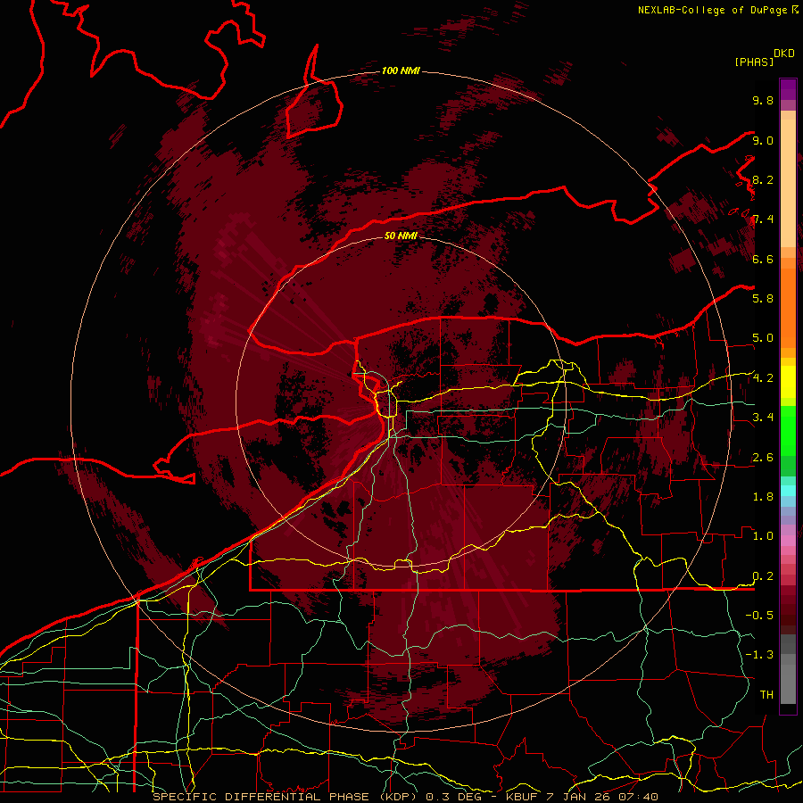Click the Specific Differential Phase caption text
803x803 pixels.
tap(406, 797)
